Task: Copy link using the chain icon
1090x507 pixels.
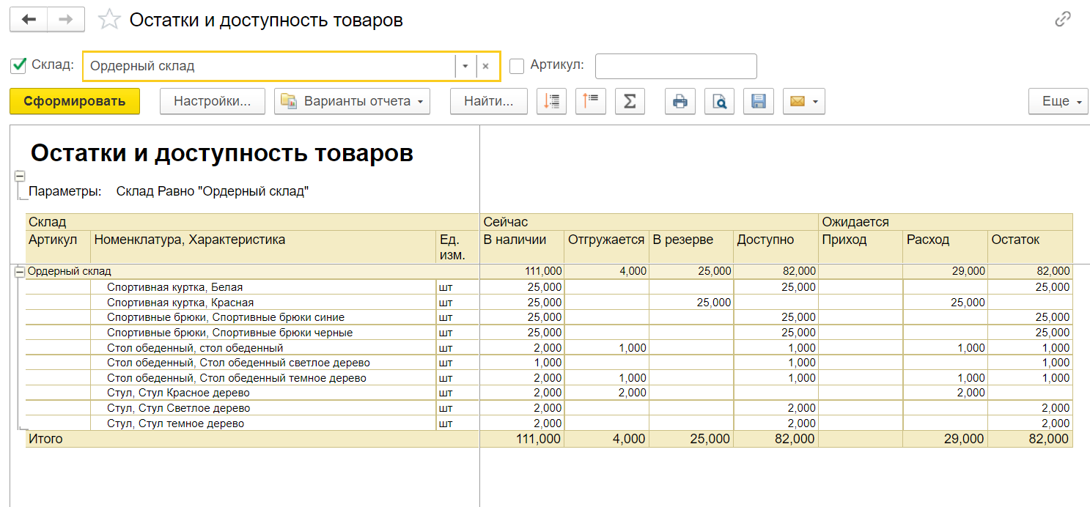Action: coord(1063,20)
